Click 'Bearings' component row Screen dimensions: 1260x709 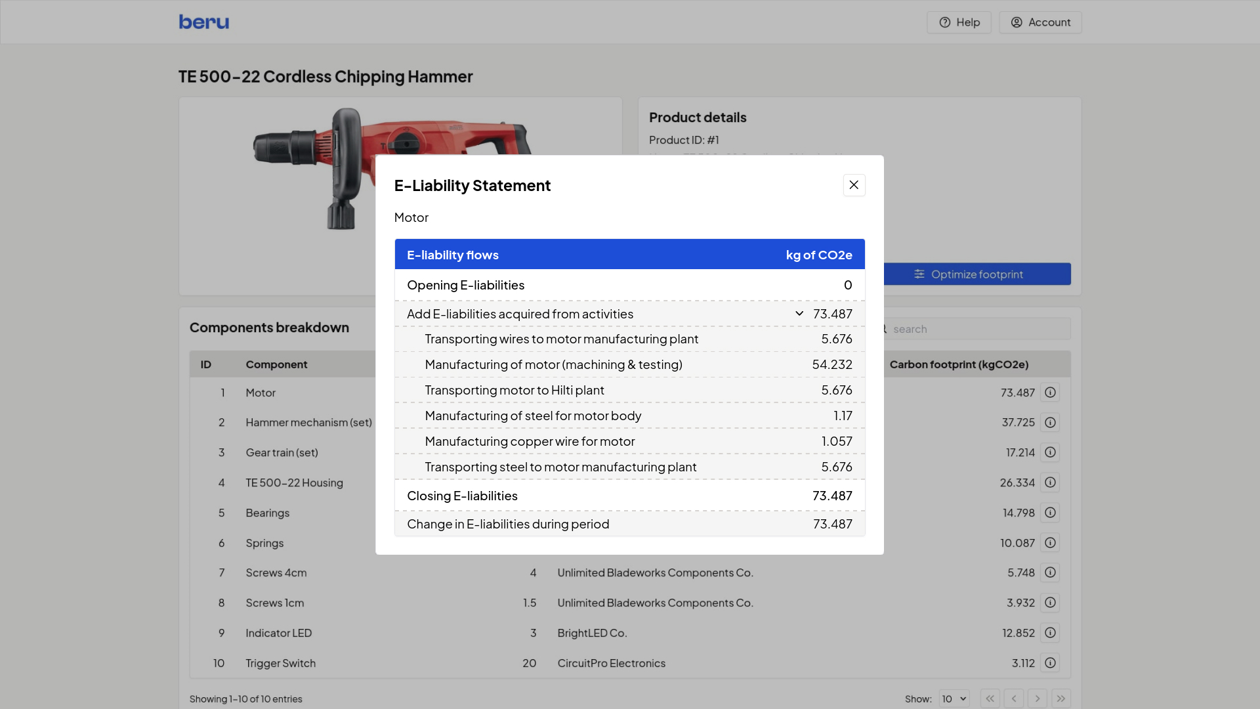[267, 513]
